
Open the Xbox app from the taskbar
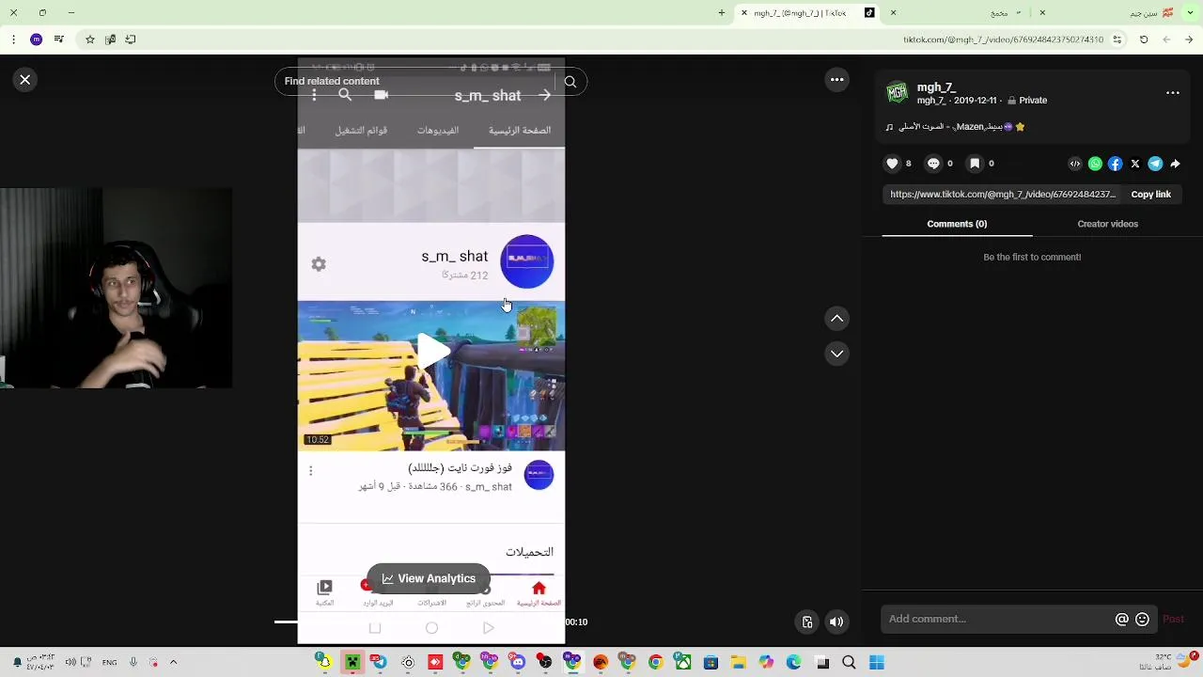click(x=683, y=663)
